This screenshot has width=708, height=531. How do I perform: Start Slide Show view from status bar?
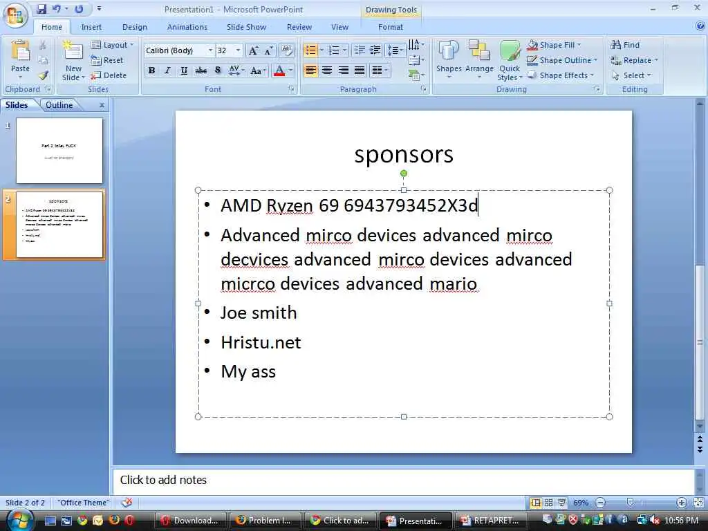[x=561, y=503]
